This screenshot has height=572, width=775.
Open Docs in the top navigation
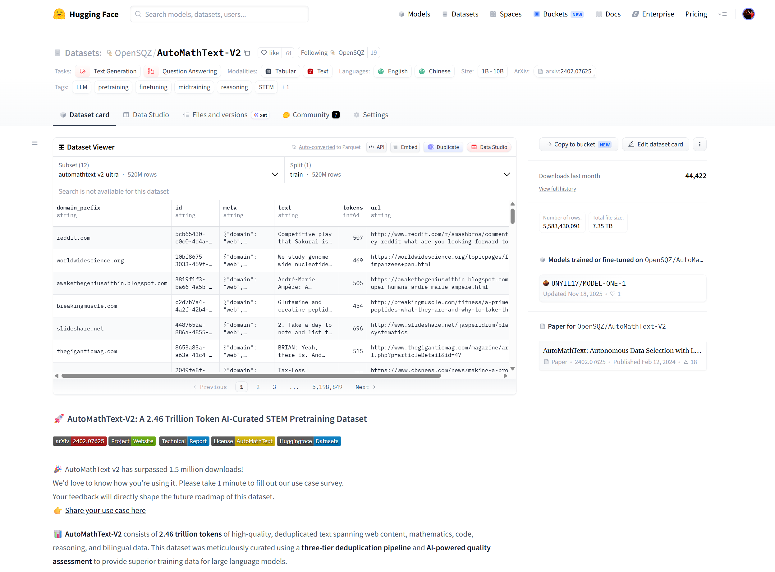coord(608,14)
